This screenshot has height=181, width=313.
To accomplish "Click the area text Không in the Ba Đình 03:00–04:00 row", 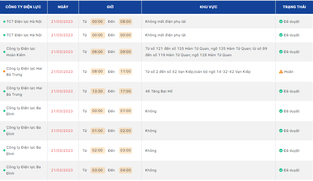I will [x=151, y=170].
